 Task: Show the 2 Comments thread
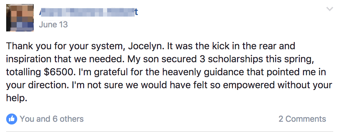coord(302,119)
